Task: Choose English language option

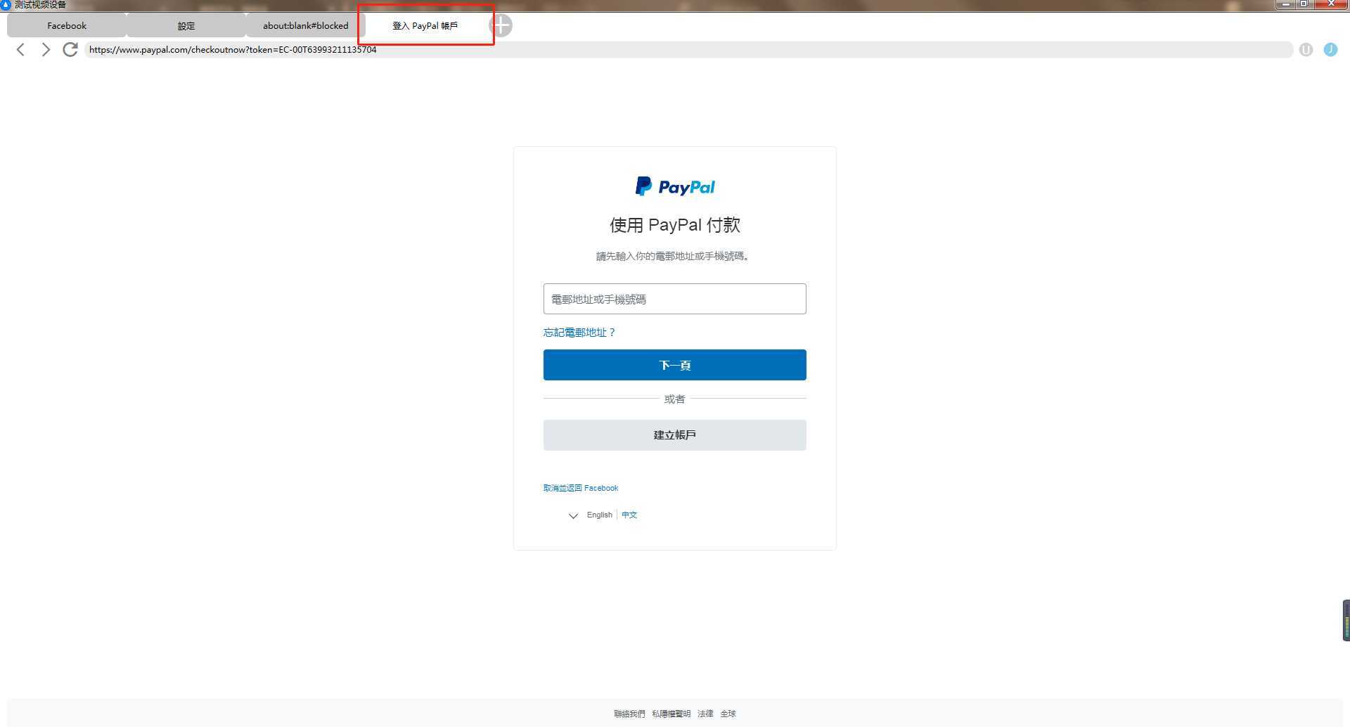Action: point(599,515)
